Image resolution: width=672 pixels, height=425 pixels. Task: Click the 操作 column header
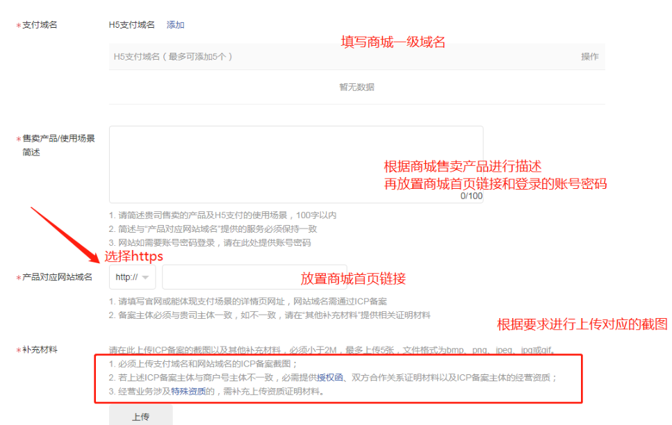click(x=589, y=56)
